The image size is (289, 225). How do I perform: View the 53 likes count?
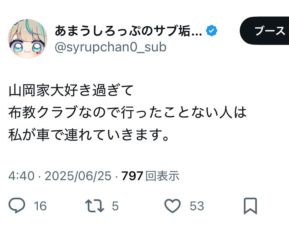(197, 206)
